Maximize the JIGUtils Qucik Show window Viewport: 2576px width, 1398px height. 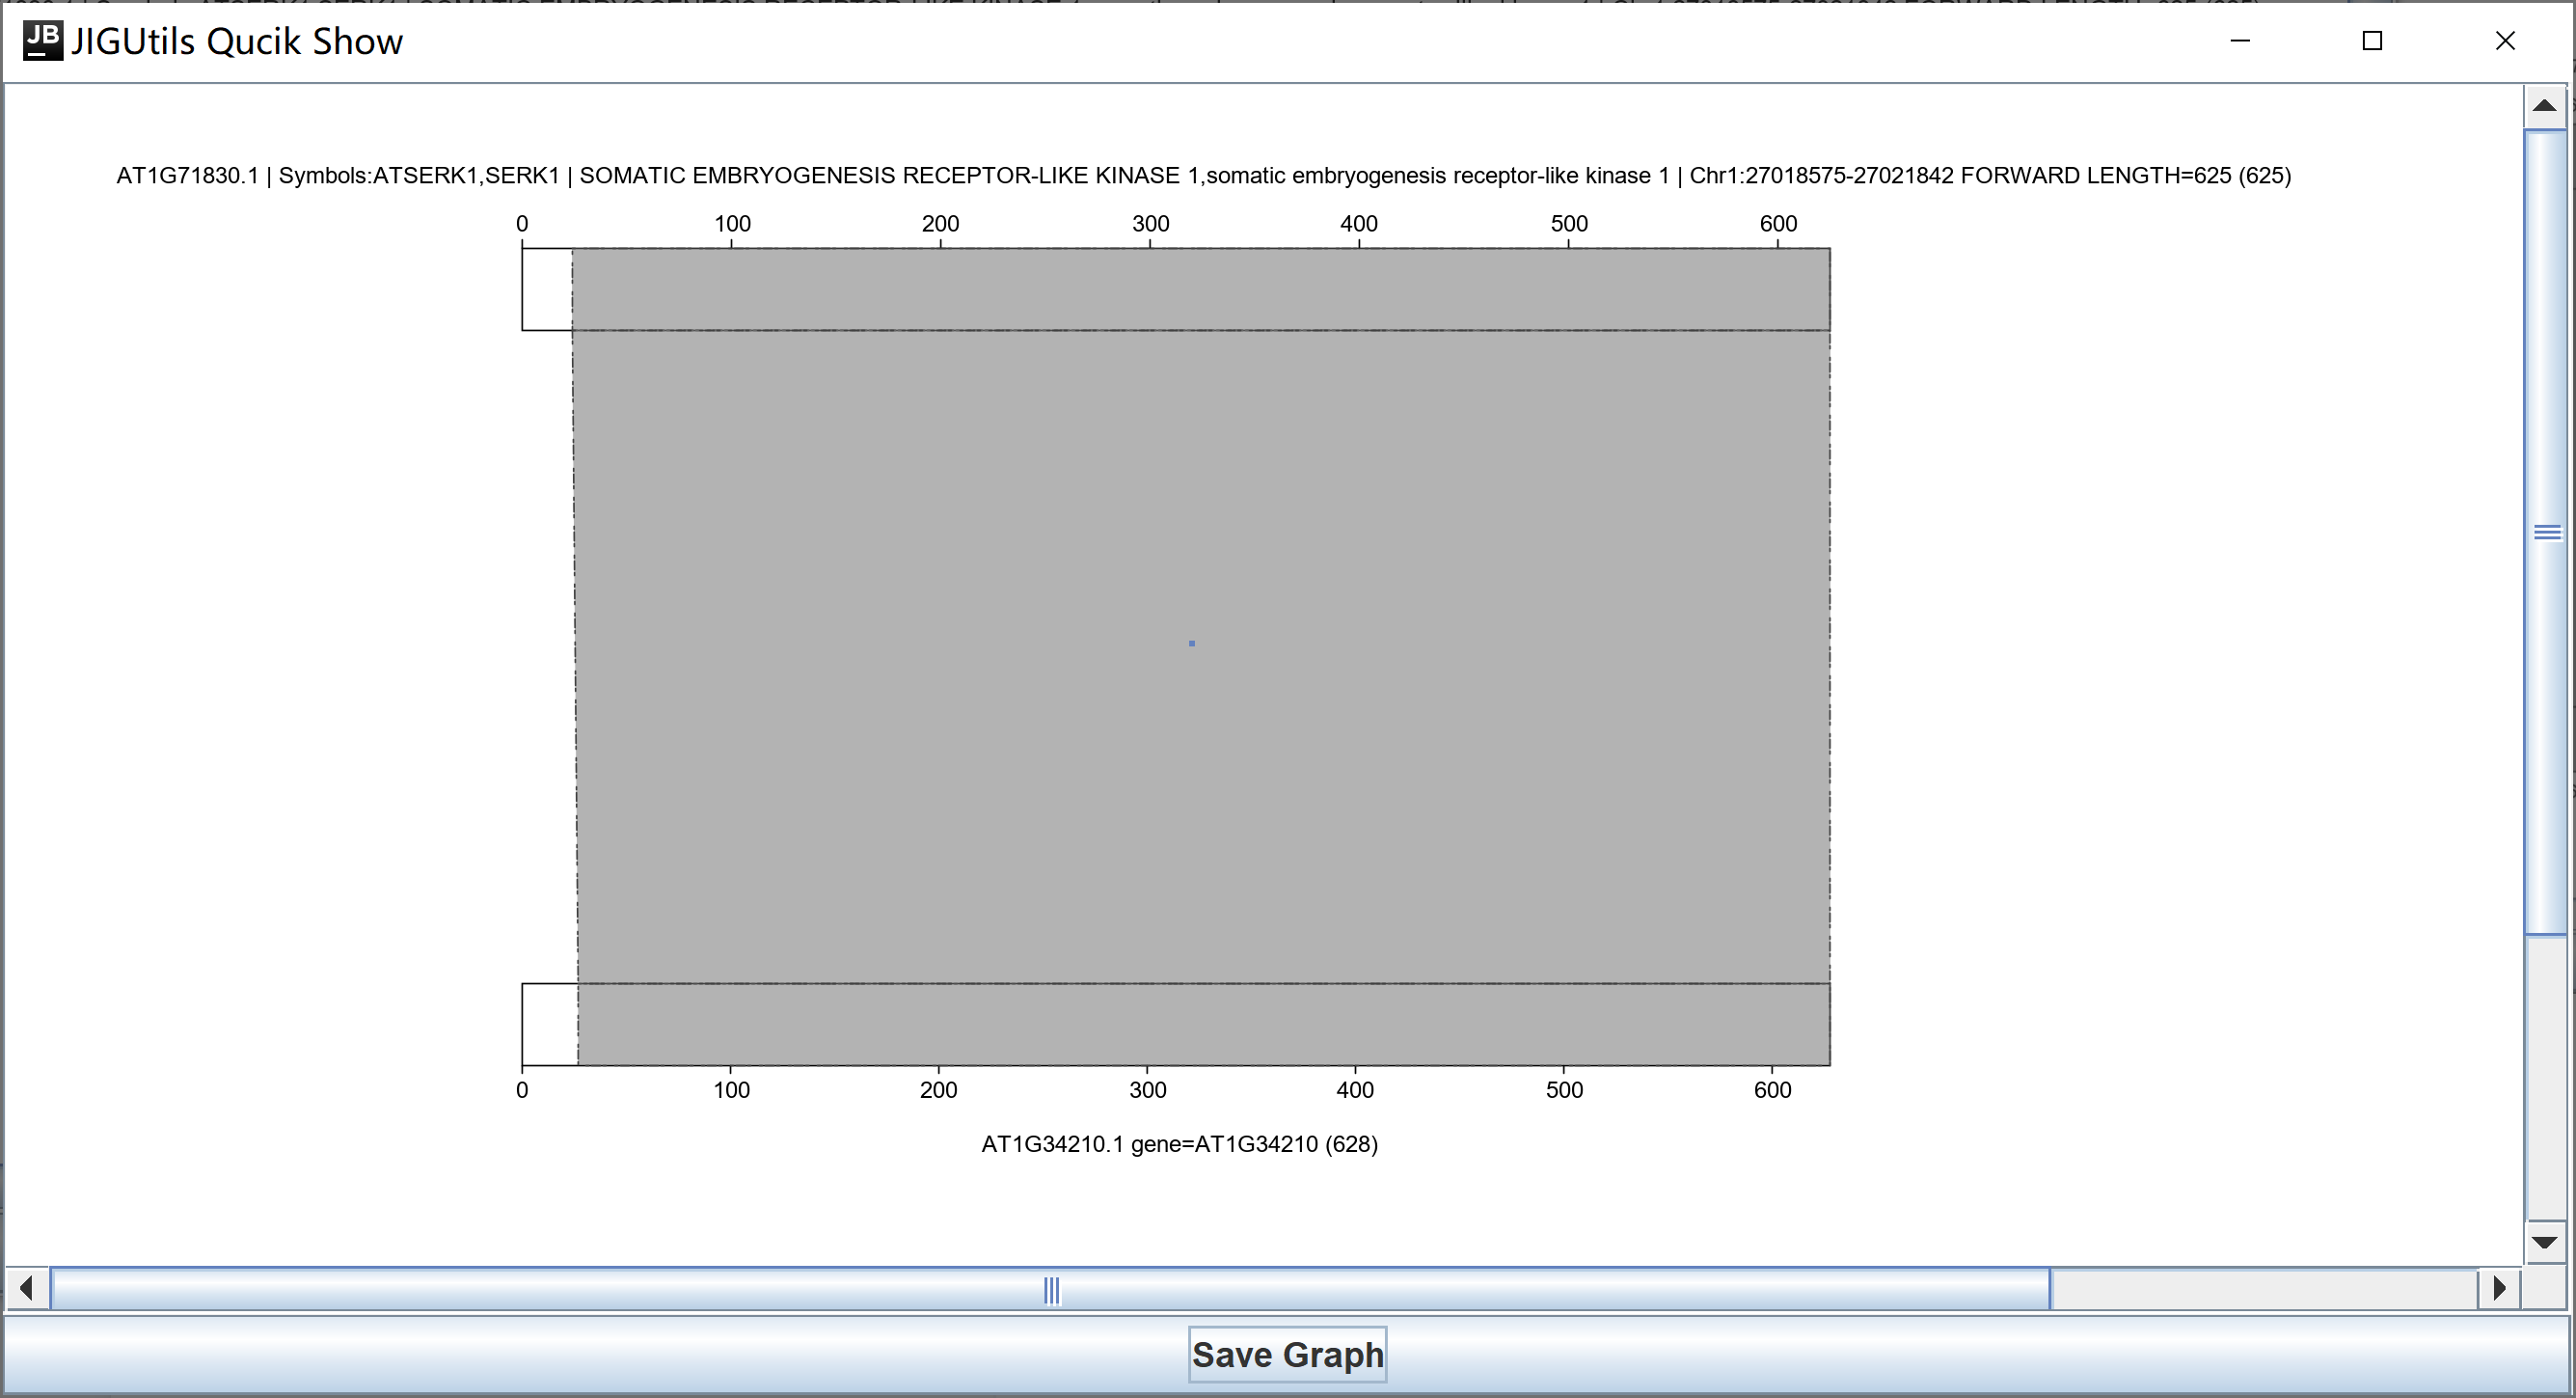[x=2372, y=41]
